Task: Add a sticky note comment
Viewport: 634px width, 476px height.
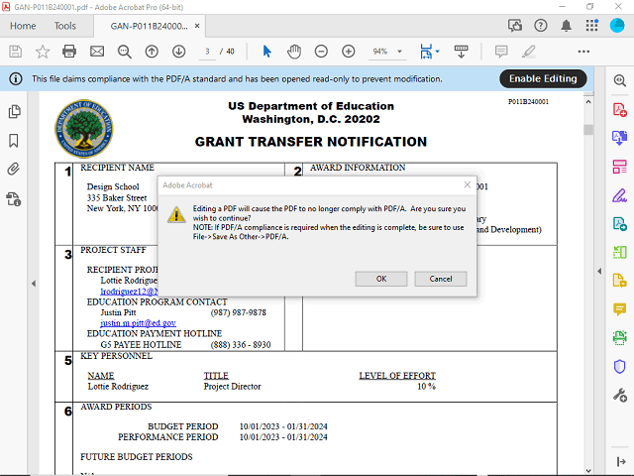Action: pos(501,52)
